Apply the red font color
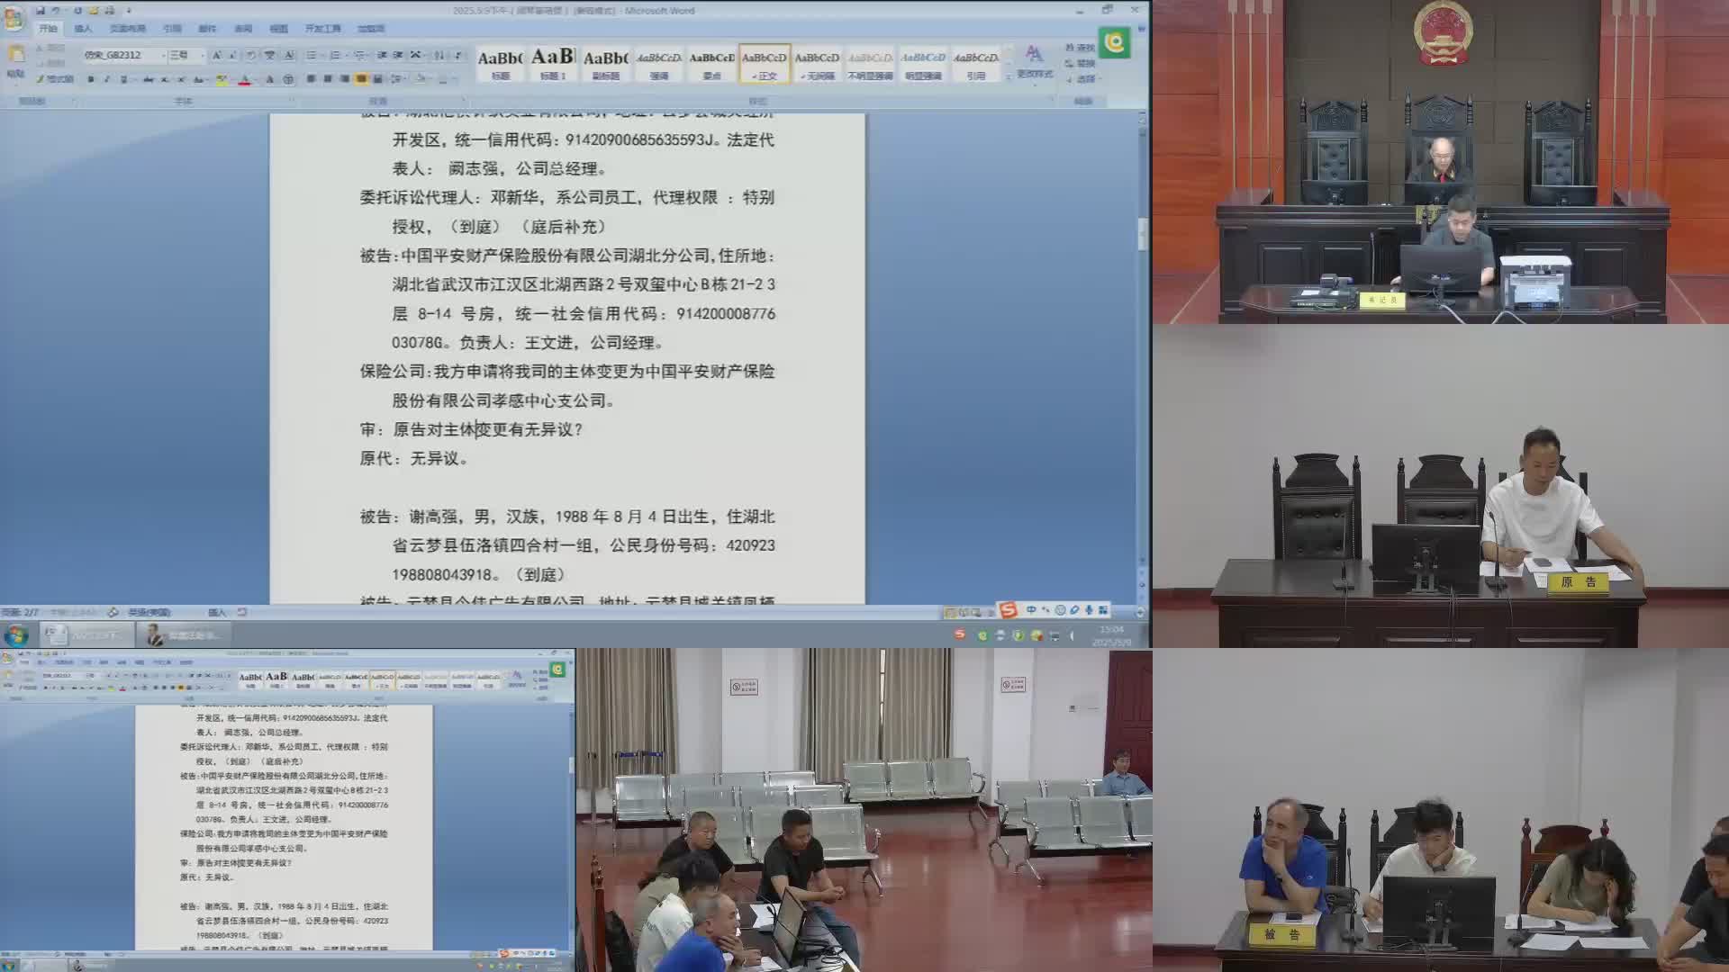 pos(244,79)
